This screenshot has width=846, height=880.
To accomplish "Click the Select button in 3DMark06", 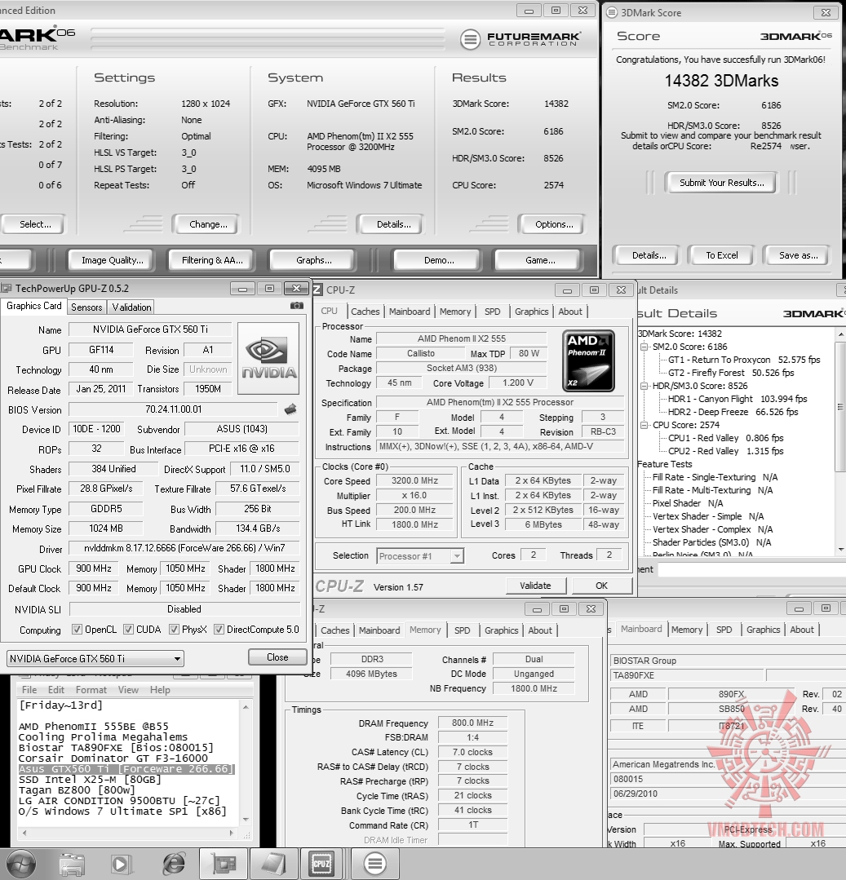I will 35,224.
